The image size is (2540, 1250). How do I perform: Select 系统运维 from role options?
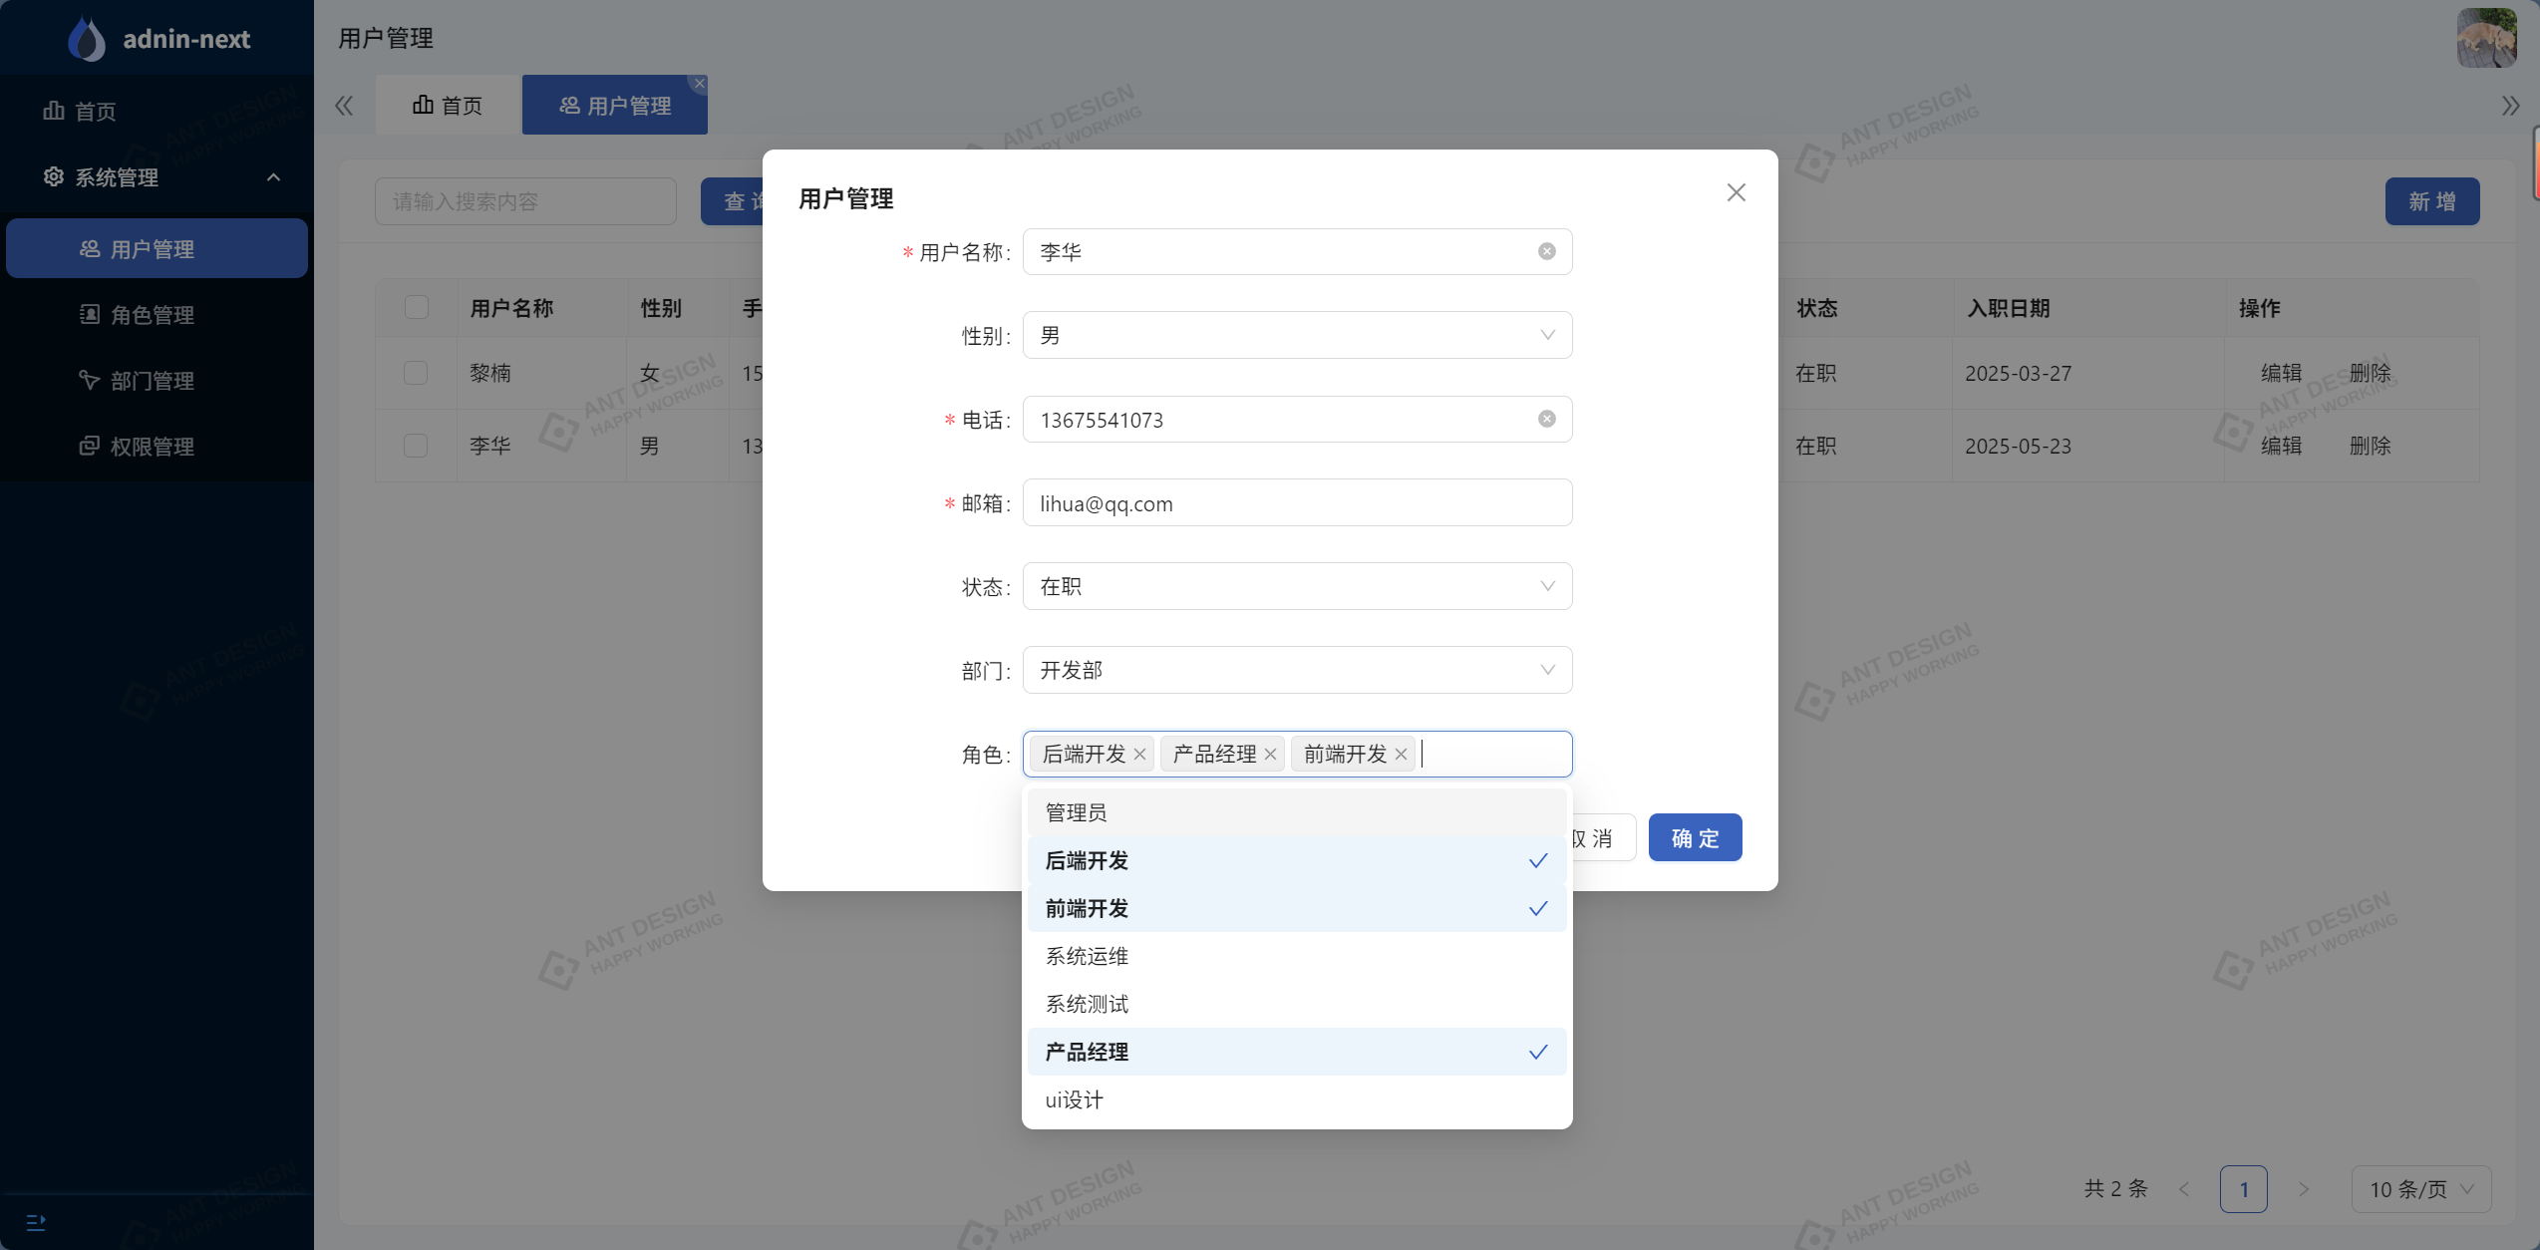click(x=1087, y=956)
